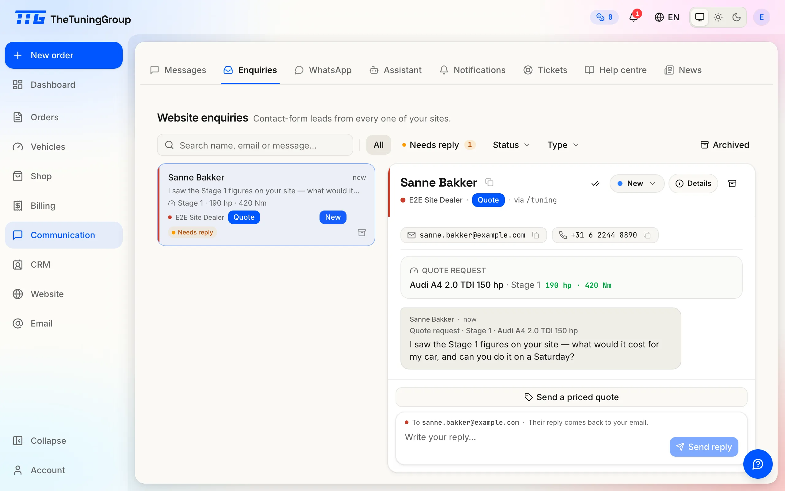Open the Details button

tap(693, 184)
